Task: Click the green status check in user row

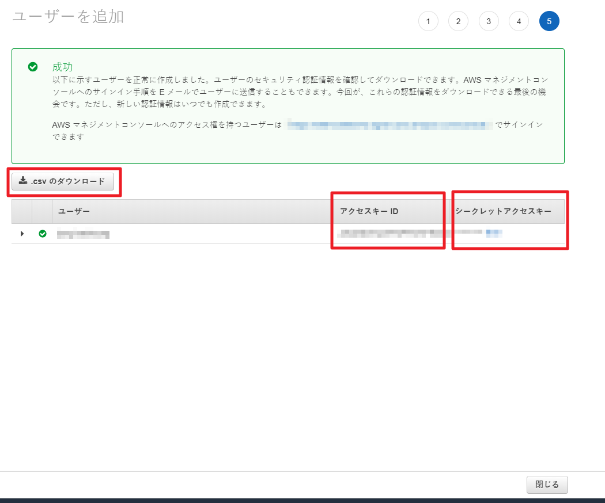Action: (42, 234)
